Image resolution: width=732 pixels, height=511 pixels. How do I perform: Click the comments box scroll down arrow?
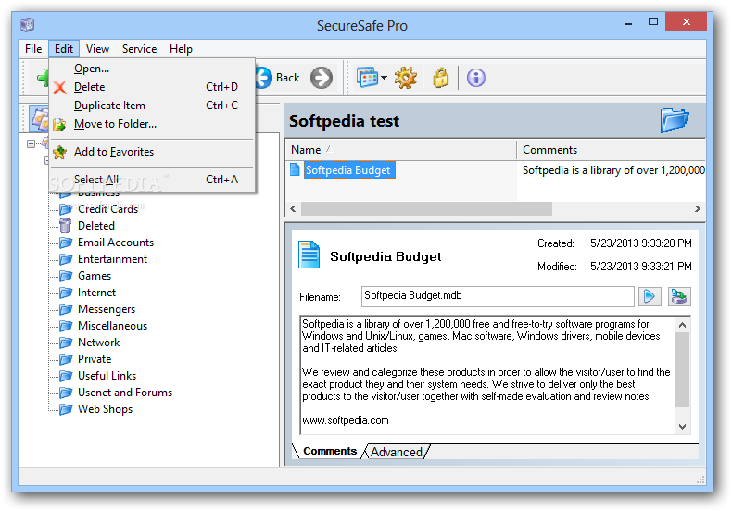click(682, 426)
